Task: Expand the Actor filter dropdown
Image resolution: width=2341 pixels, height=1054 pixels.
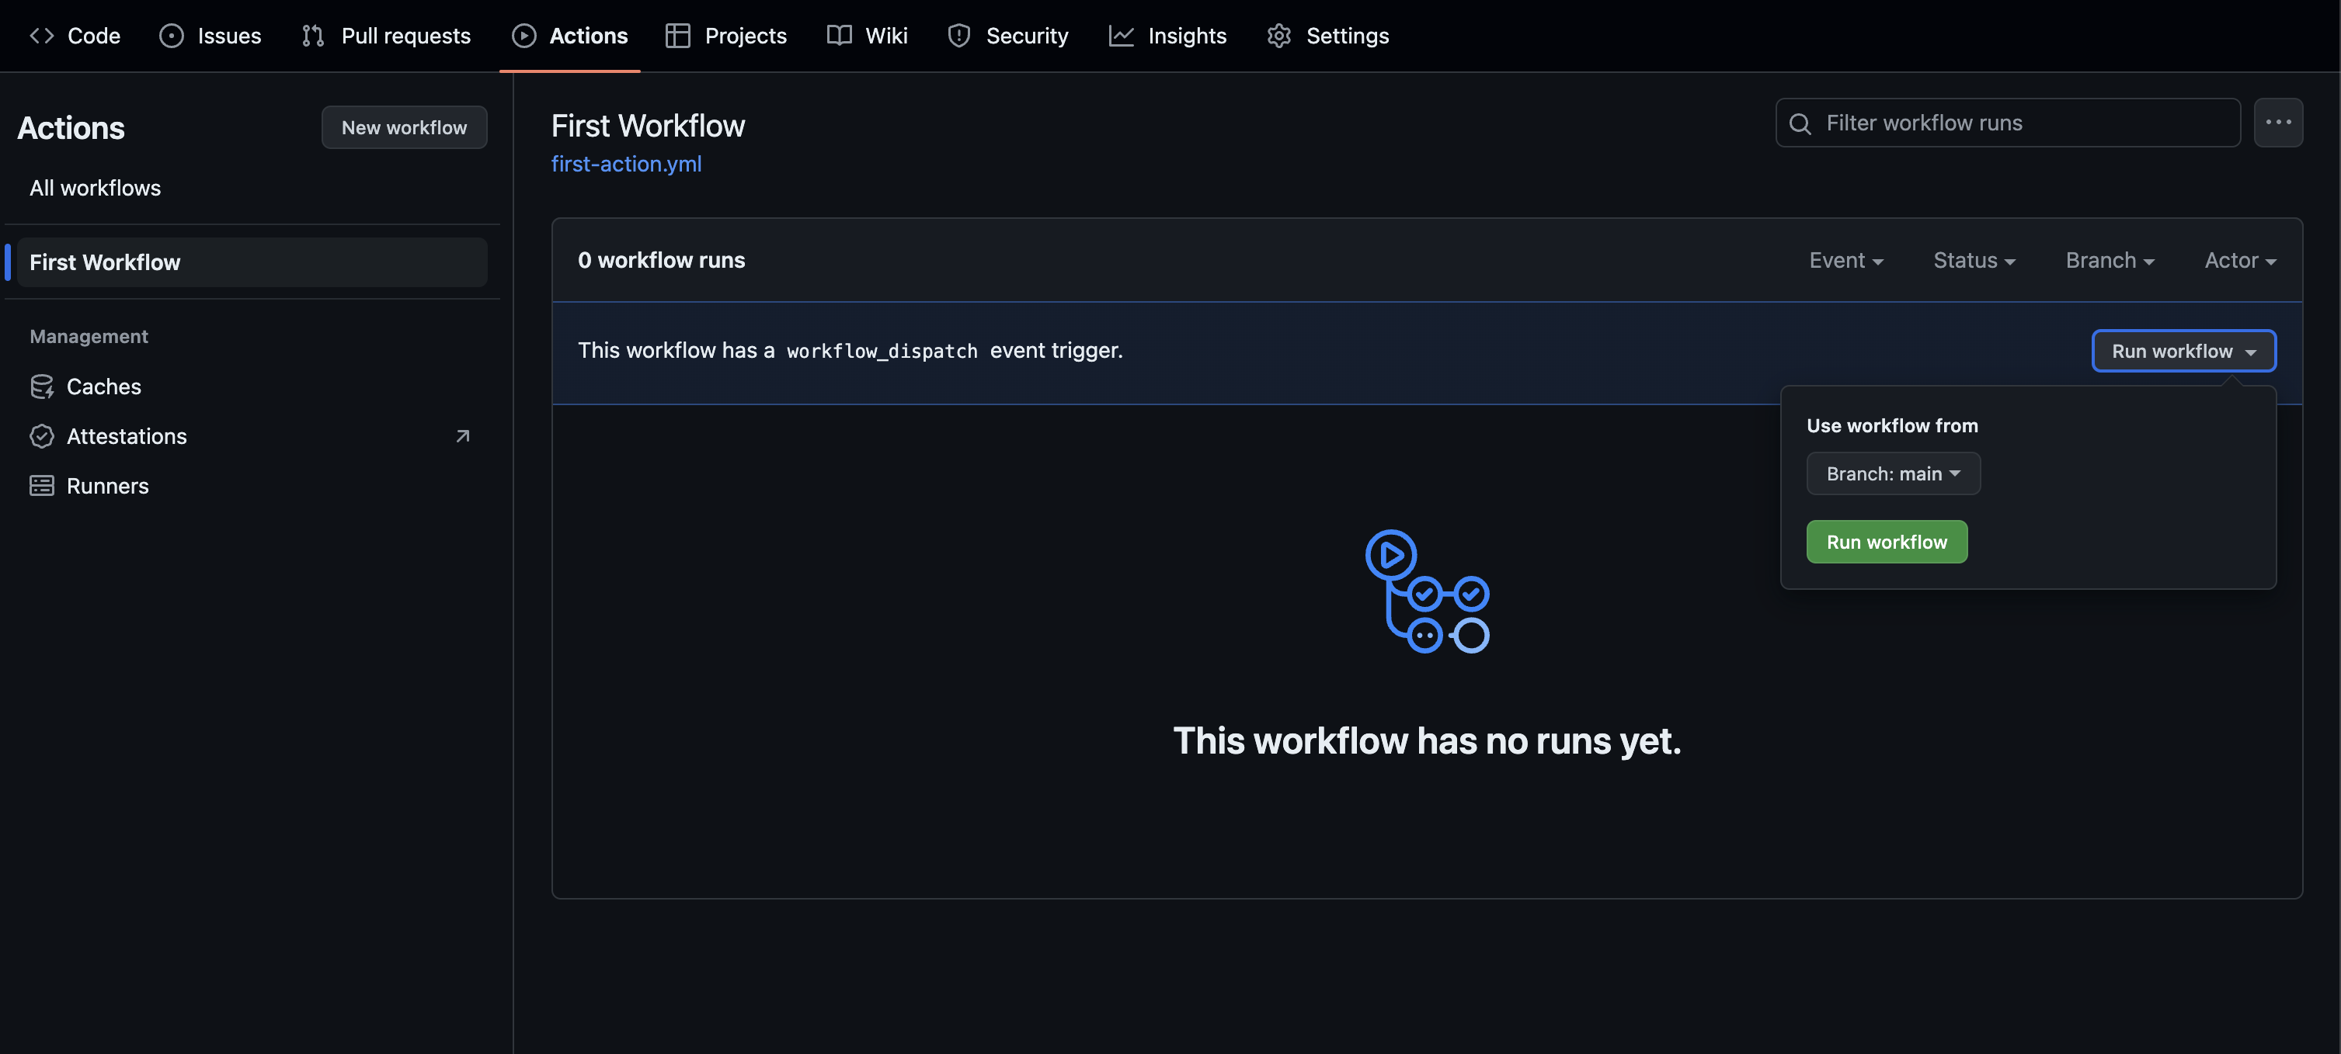Action: pos(2240,261)
